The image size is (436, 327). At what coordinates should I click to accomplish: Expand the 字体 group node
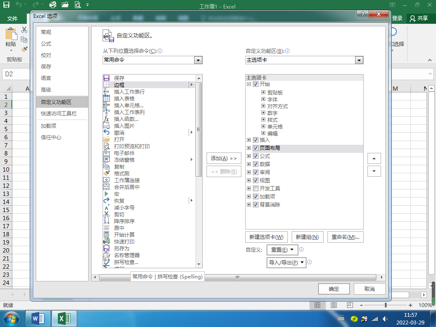263,99
